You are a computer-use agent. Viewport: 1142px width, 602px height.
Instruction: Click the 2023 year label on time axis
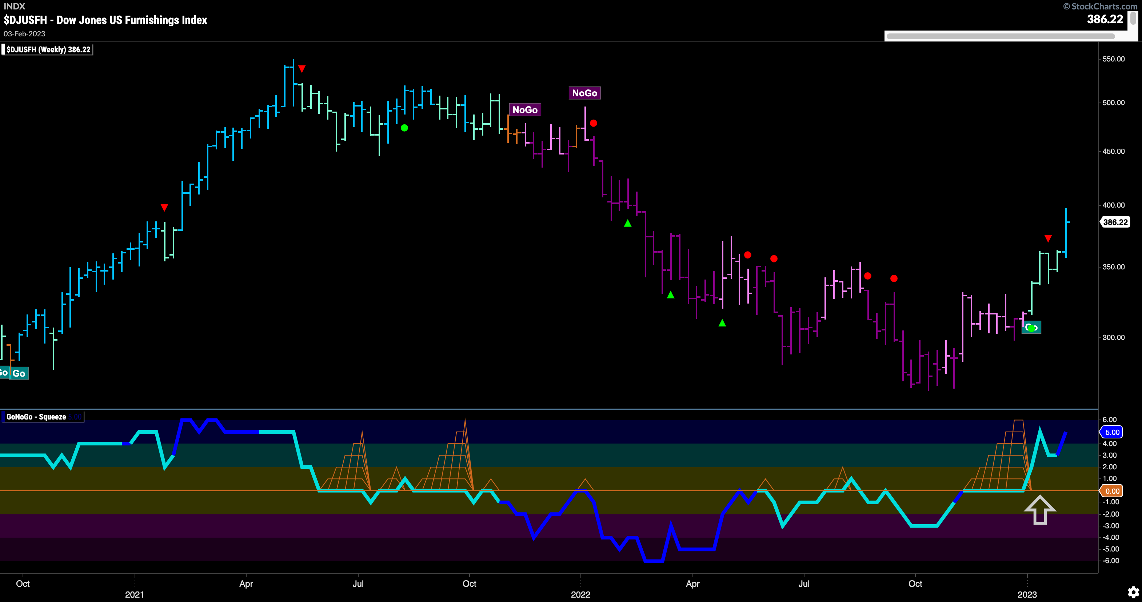[1027, 594]
